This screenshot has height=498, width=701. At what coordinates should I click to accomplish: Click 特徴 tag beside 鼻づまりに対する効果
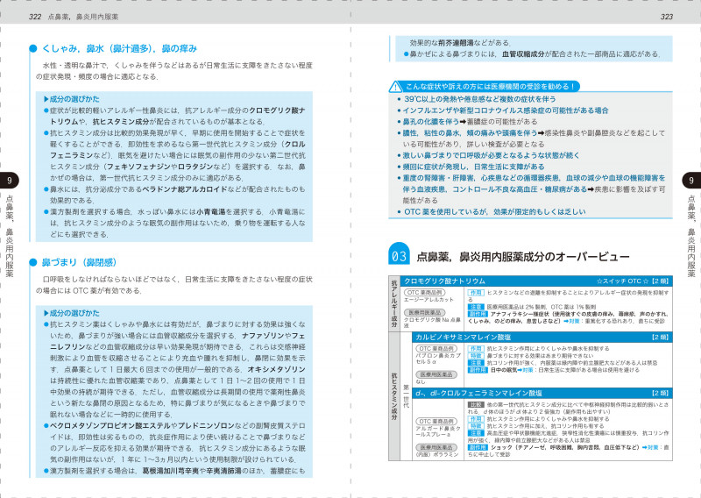click(476, 356)
